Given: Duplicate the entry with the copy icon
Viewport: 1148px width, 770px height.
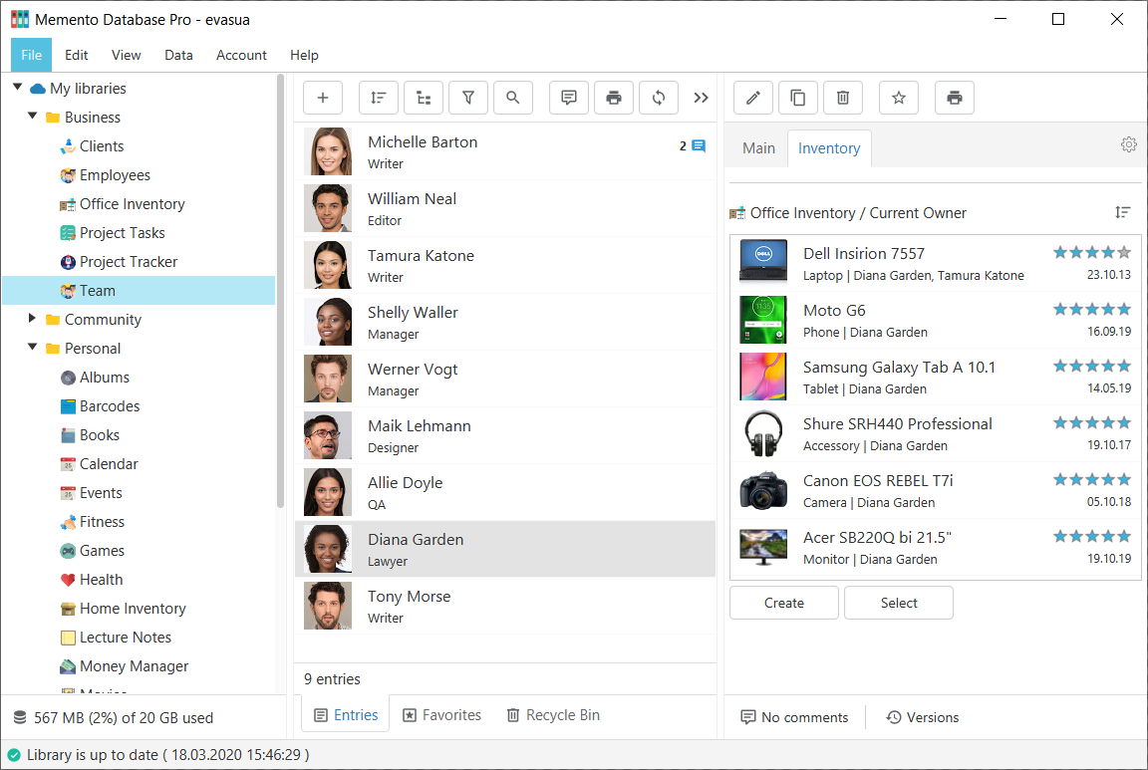Looking at the screenshot, I should coord(797,97).
